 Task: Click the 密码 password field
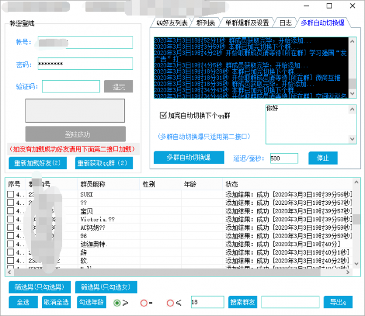(85, 64)
